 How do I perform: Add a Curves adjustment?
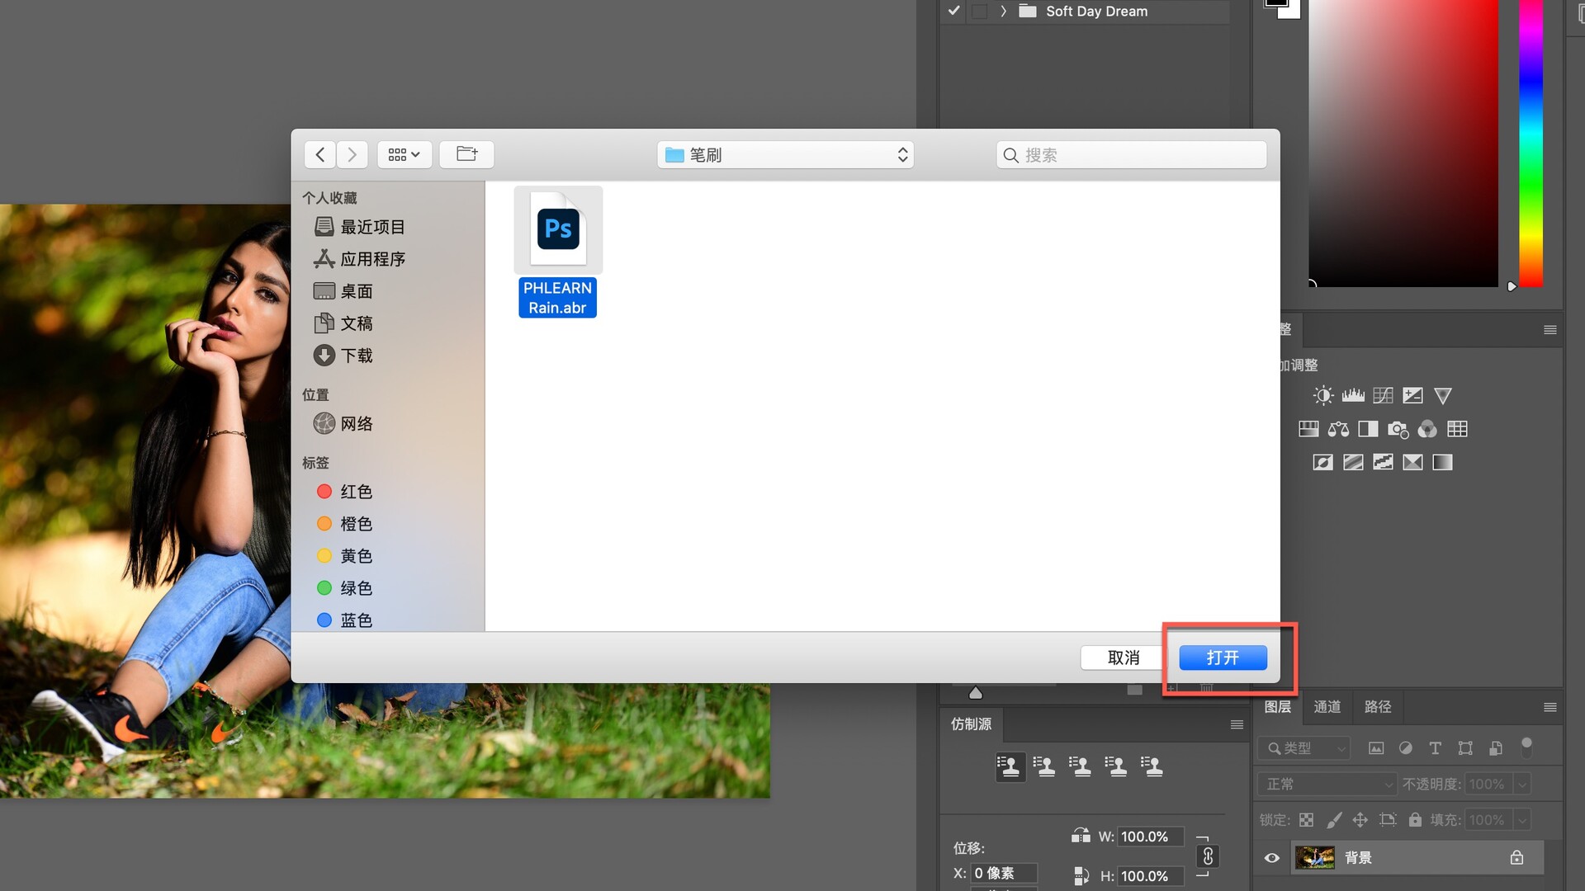click(1383, 396)
